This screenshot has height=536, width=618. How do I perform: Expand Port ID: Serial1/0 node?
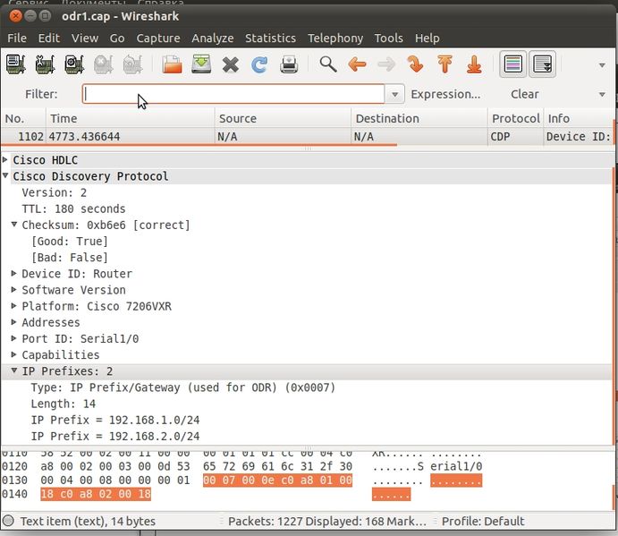pos(14,338)
